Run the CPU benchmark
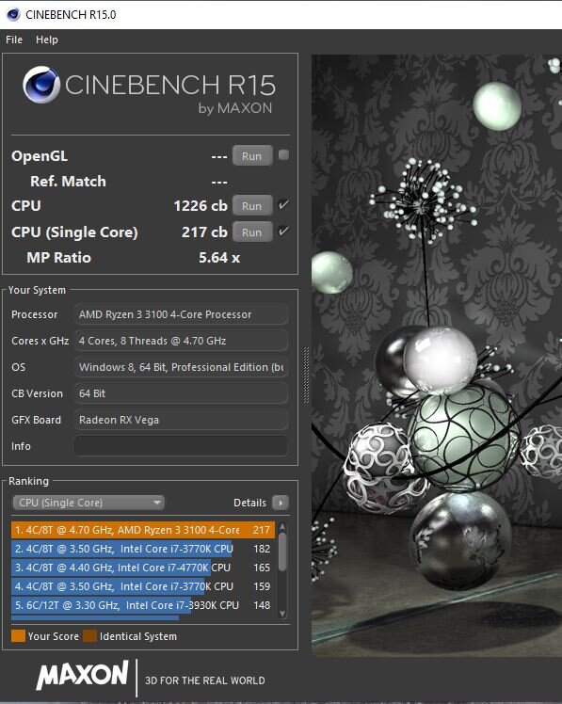The image size is (562, 704). (252, 205)
